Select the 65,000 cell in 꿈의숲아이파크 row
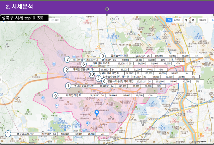Image resolution: width=214 pixels, height=145 pixels. [172, 56]
